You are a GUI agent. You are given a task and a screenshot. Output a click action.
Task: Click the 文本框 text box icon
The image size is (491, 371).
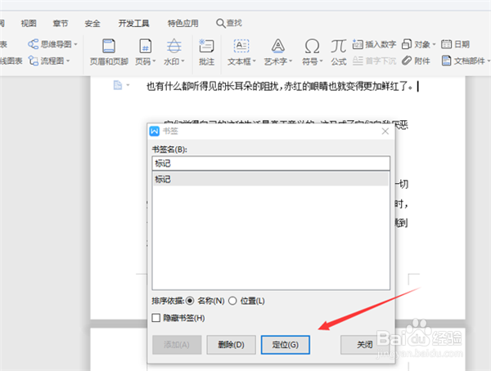(241, 46)
